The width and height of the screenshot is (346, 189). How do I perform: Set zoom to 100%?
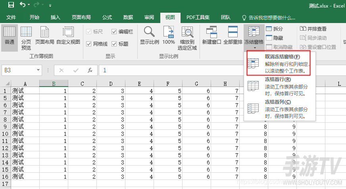169,35
